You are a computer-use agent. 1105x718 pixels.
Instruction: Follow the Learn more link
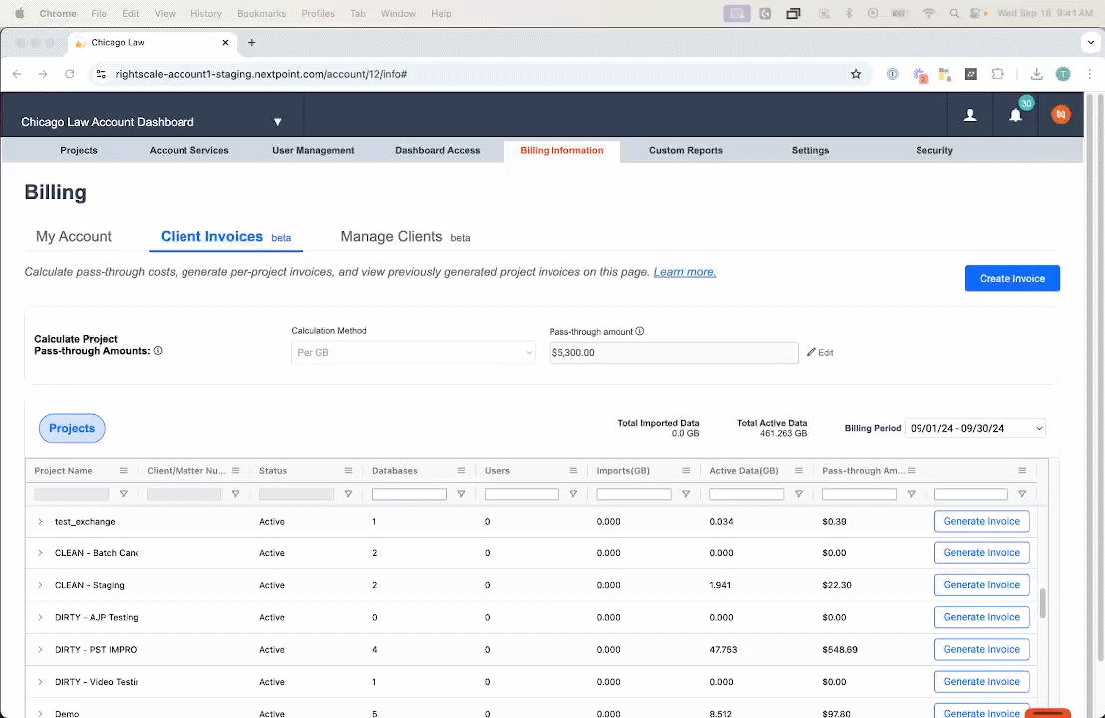[x=684, y=272]
